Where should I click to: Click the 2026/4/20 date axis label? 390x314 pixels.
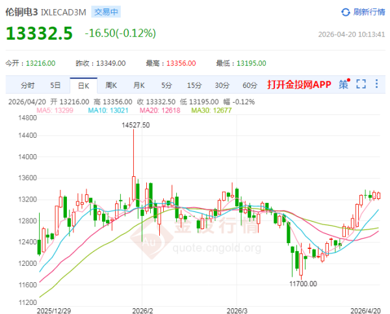coord(365,311)
